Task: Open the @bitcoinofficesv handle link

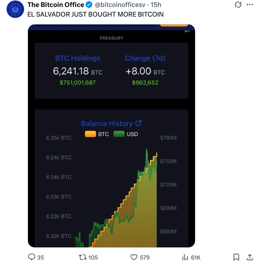Action: pos(120,5)
